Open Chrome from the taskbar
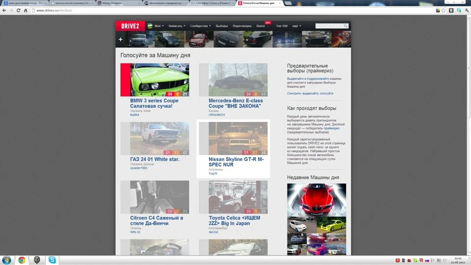The height and width of the screenshot is (265, 471). (22, 260)
